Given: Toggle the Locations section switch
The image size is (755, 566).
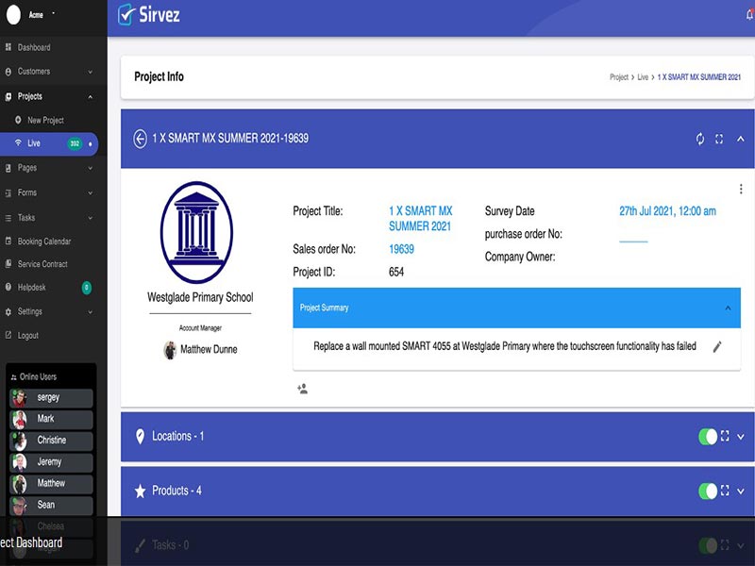Looking at the screenshot, I should pyautogui.click(x=708, y=437).
